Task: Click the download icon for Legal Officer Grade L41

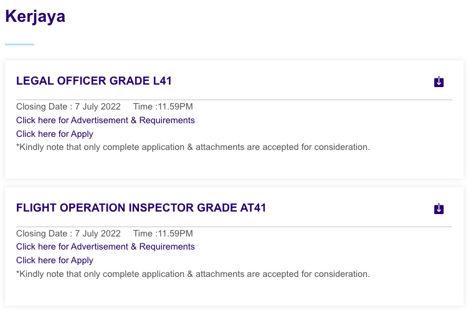Action: (x=439, y=82)
